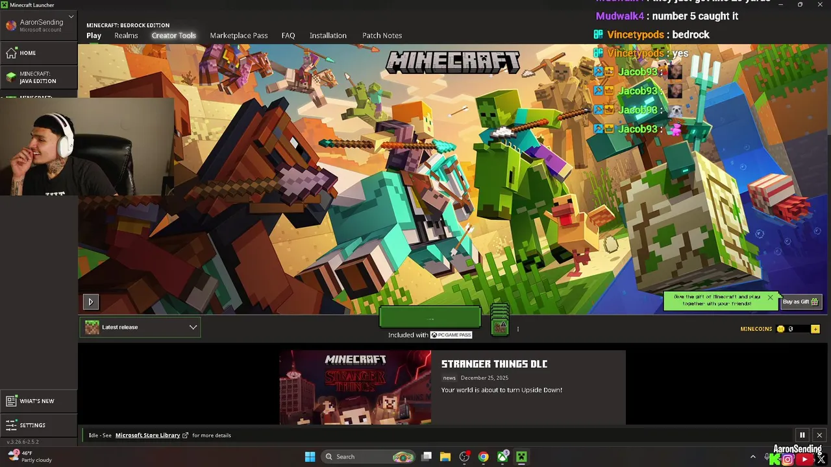
Task: Select Minecraft: Java Edition in the sidebar
Action: (x=39, y=77)
